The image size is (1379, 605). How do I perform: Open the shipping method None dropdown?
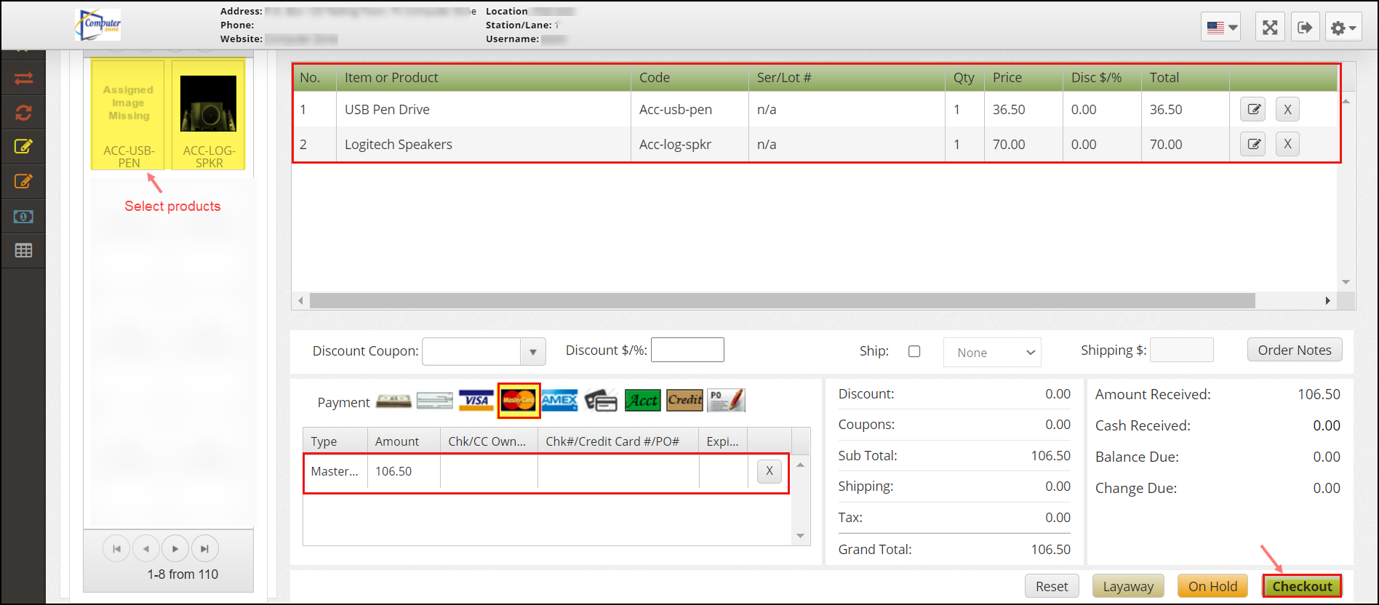tap(992, 353)
